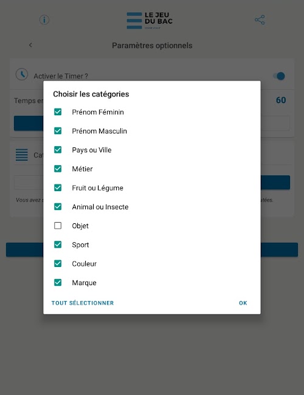This screenshot has width=304, height=395.
Task: Disable the Sport category checkbox
Action: (58, 245)
